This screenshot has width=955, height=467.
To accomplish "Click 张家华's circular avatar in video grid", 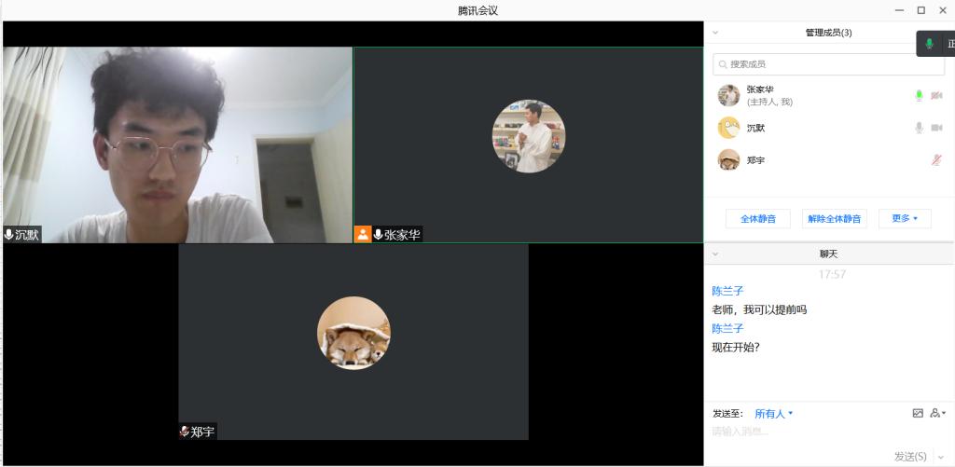I will [x=528, y=136].
